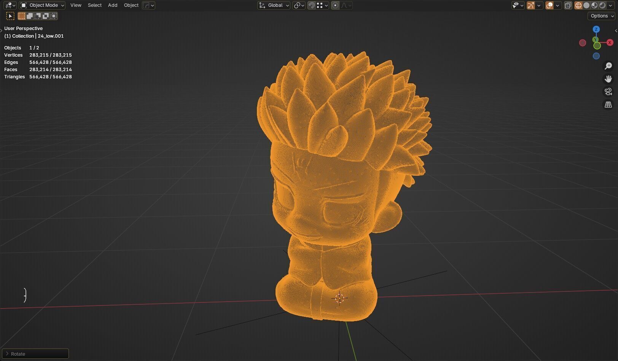This screenshot has height=361, width=618.
Task: Click the Faces count 283,214 / 283,214
Action: (x=51, y=70)
